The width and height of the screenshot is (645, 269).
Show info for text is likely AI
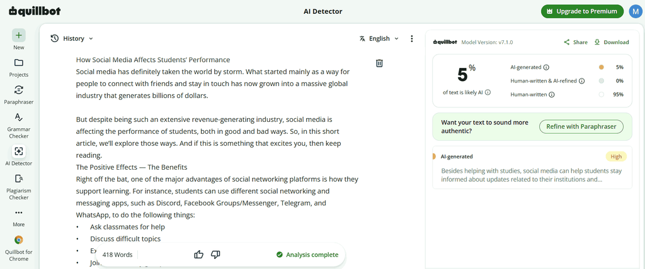pos(488,92)
